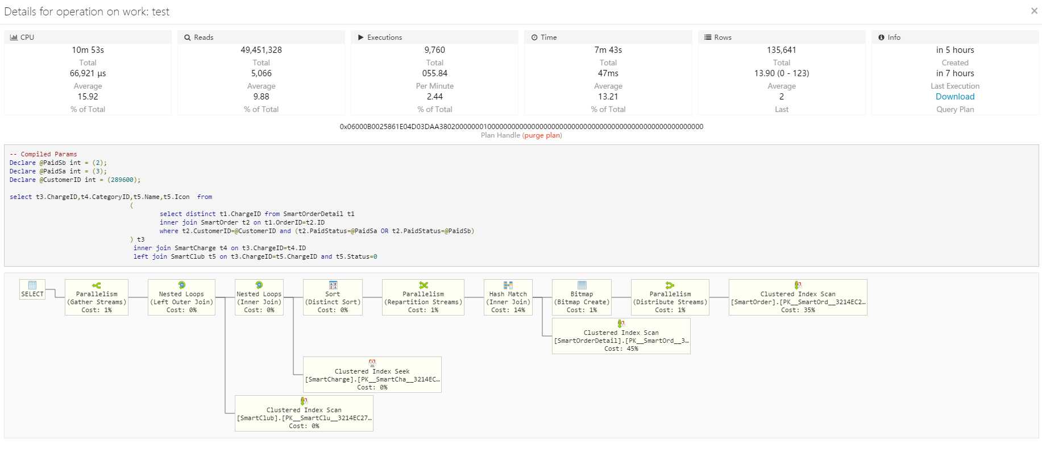Click the plan handle hexadecimal string
Image resolution: width=1042 pixels, height=452 pixels.
(521, 126)
